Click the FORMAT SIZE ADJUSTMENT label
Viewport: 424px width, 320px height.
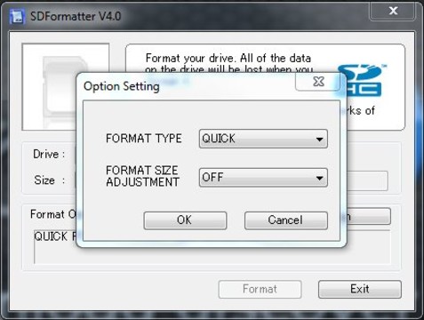click(x=142, y=176)
